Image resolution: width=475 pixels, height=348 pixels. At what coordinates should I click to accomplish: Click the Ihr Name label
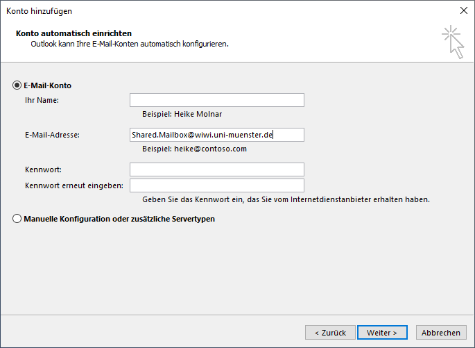[42, 100]
